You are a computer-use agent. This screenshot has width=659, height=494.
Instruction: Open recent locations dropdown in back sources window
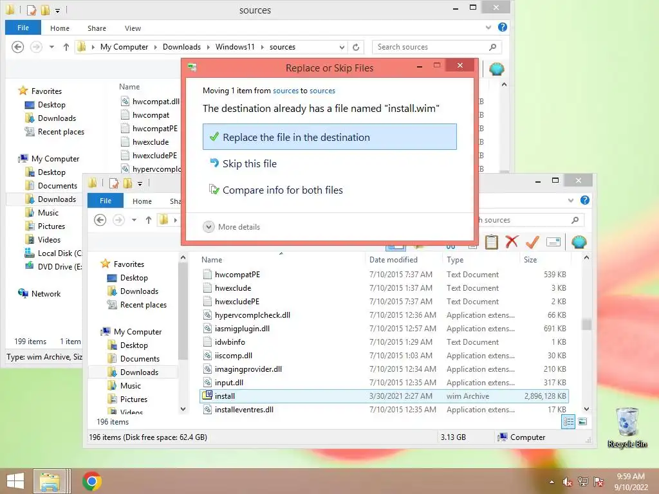pyautogui.click(x=51, y=47)
